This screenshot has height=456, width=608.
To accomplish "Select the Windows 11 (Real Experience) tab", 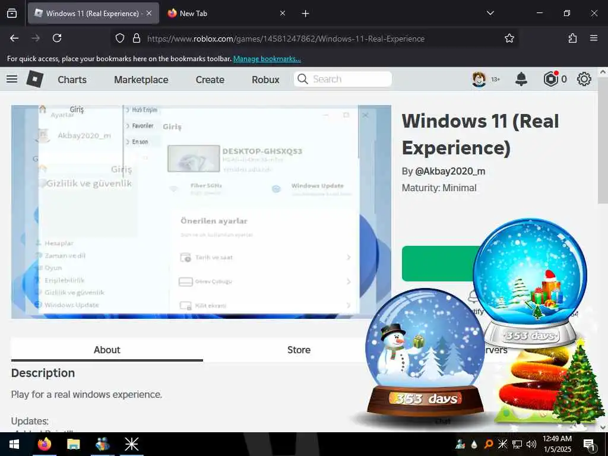I will point(93,14).
